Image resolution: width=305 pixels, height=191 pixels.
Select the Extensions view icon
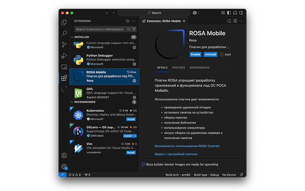pos(64,78)
